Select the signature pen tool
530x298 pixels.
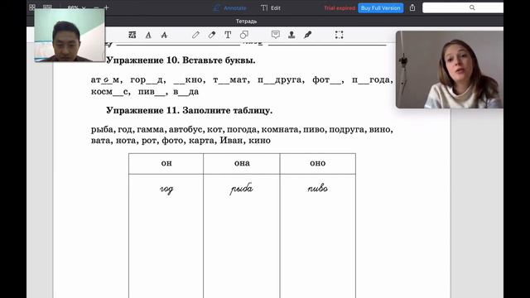307,35
